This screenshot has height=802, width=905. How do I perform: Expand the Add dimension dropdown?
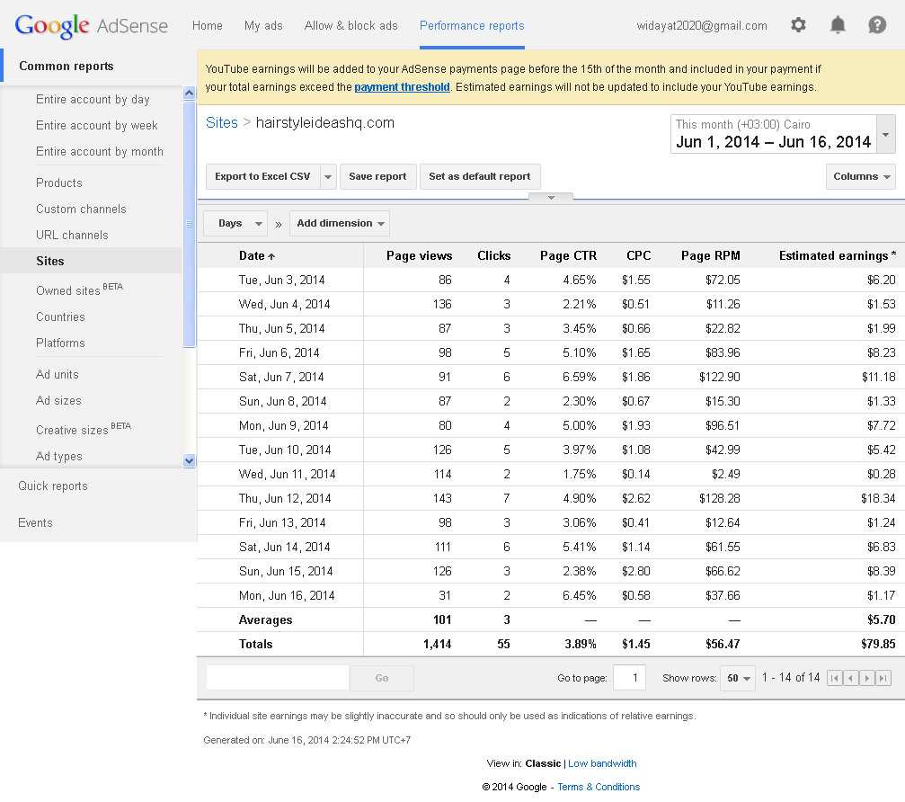click(x=339, y=224)
